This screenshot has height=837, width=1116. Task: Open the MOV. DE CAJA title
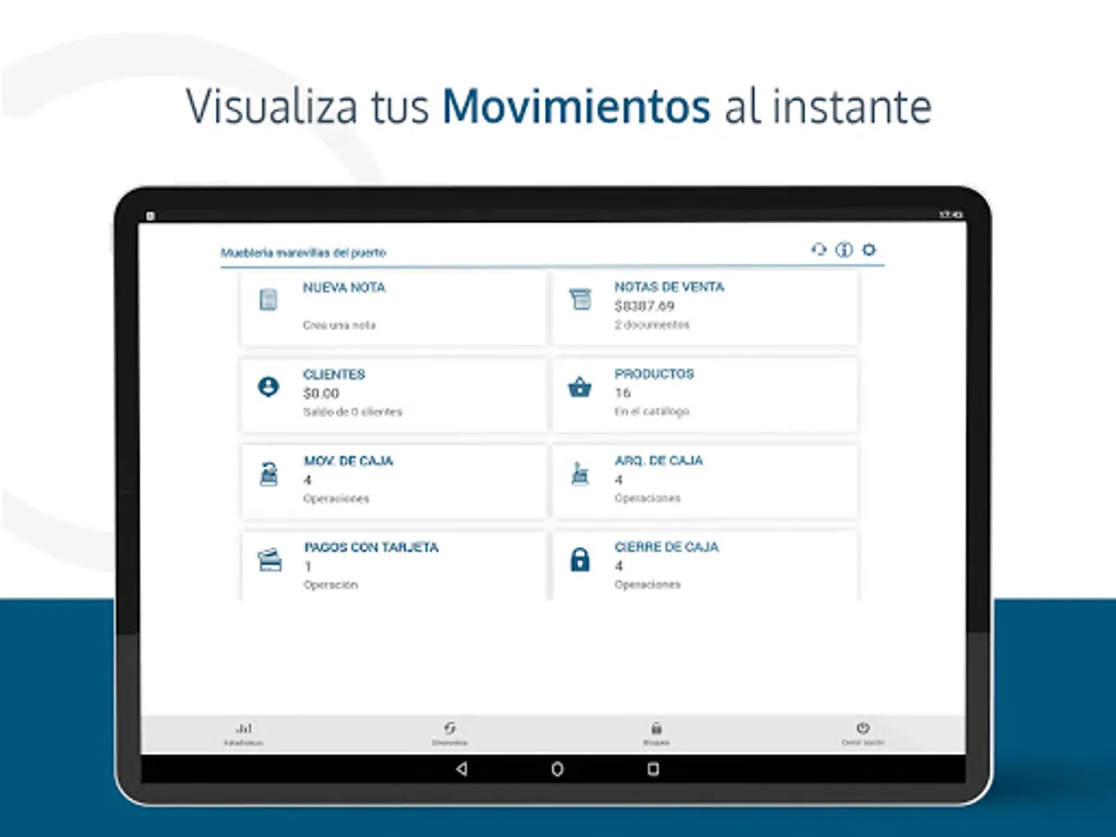point(349,461)
